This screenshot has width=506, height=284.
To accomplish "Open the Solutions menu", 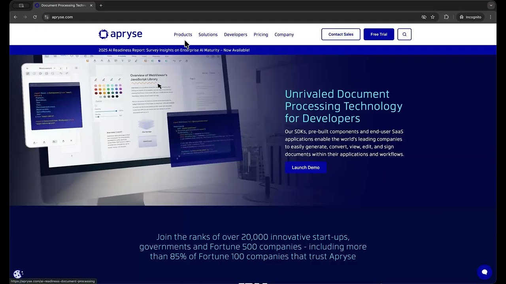I will click(x=208, y=34).
